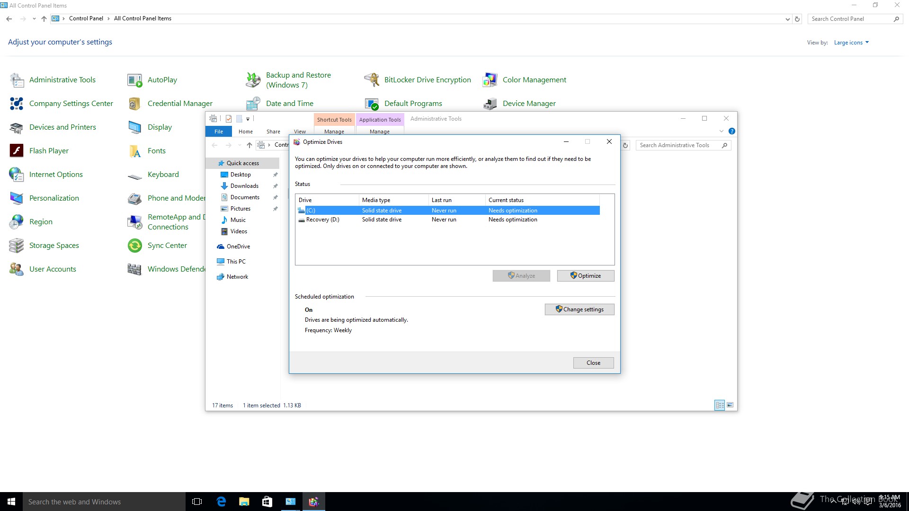Refresh the Control Panel address bar

[797, 19]
